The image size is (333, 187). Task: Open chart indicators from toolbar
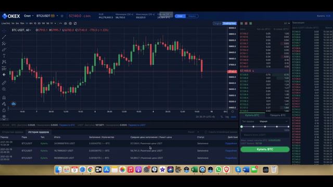(60, 23)
